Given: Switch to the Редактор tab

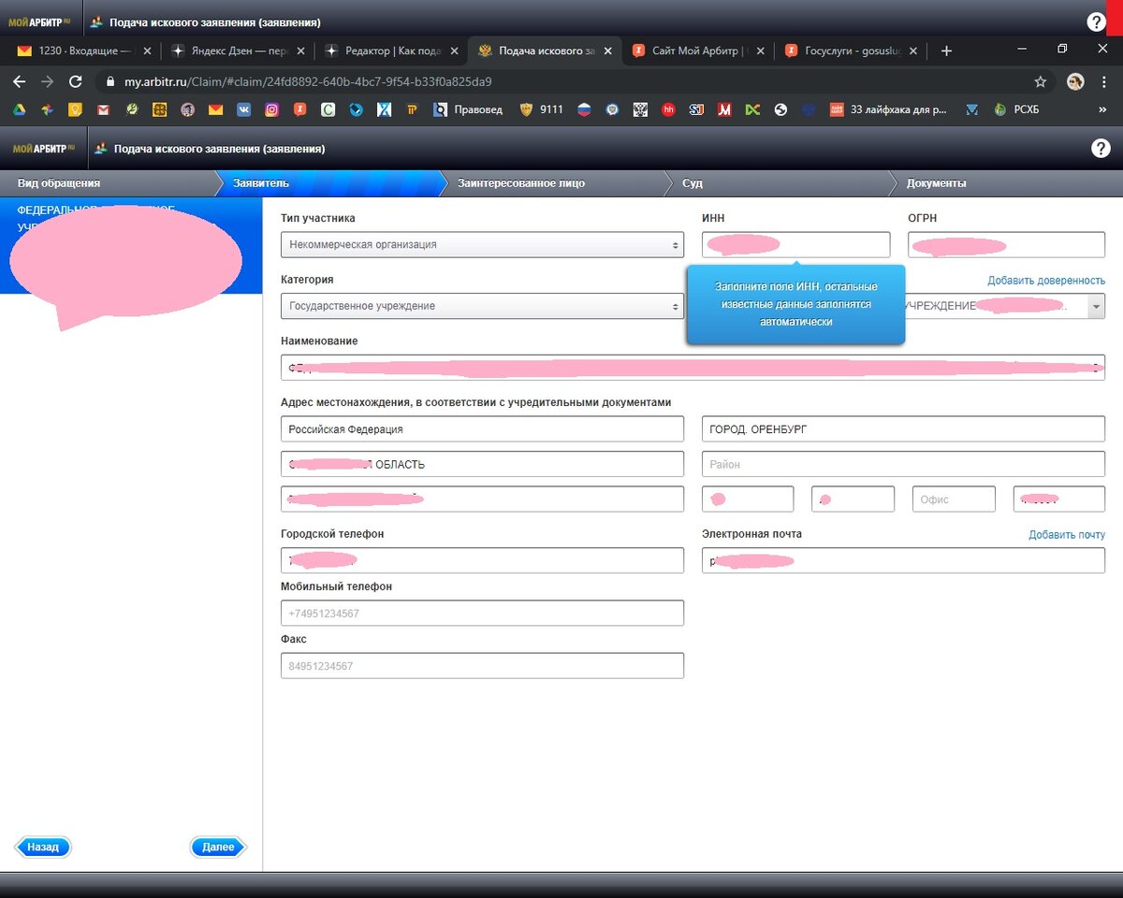Looking at the screenshot, I should [x=391, y=51].
